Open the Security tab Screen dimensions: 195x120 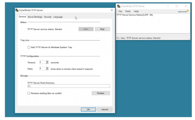pos(48,17)
